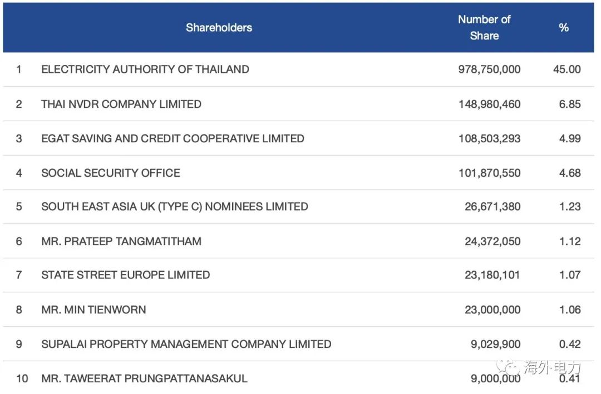Select ELECTRICITY AUTHORITY OF THAILAND row name
Viewport: 601px width, 394px height.
coord(145,69)
